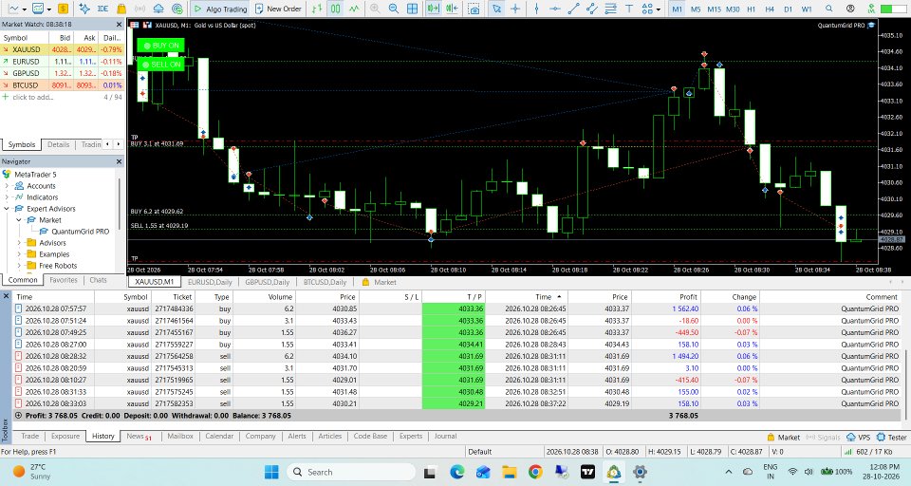Open the IDE (MetaEditor) toolbar icon
Viewport: 911px width, 486px height.
tap(102, 9)
